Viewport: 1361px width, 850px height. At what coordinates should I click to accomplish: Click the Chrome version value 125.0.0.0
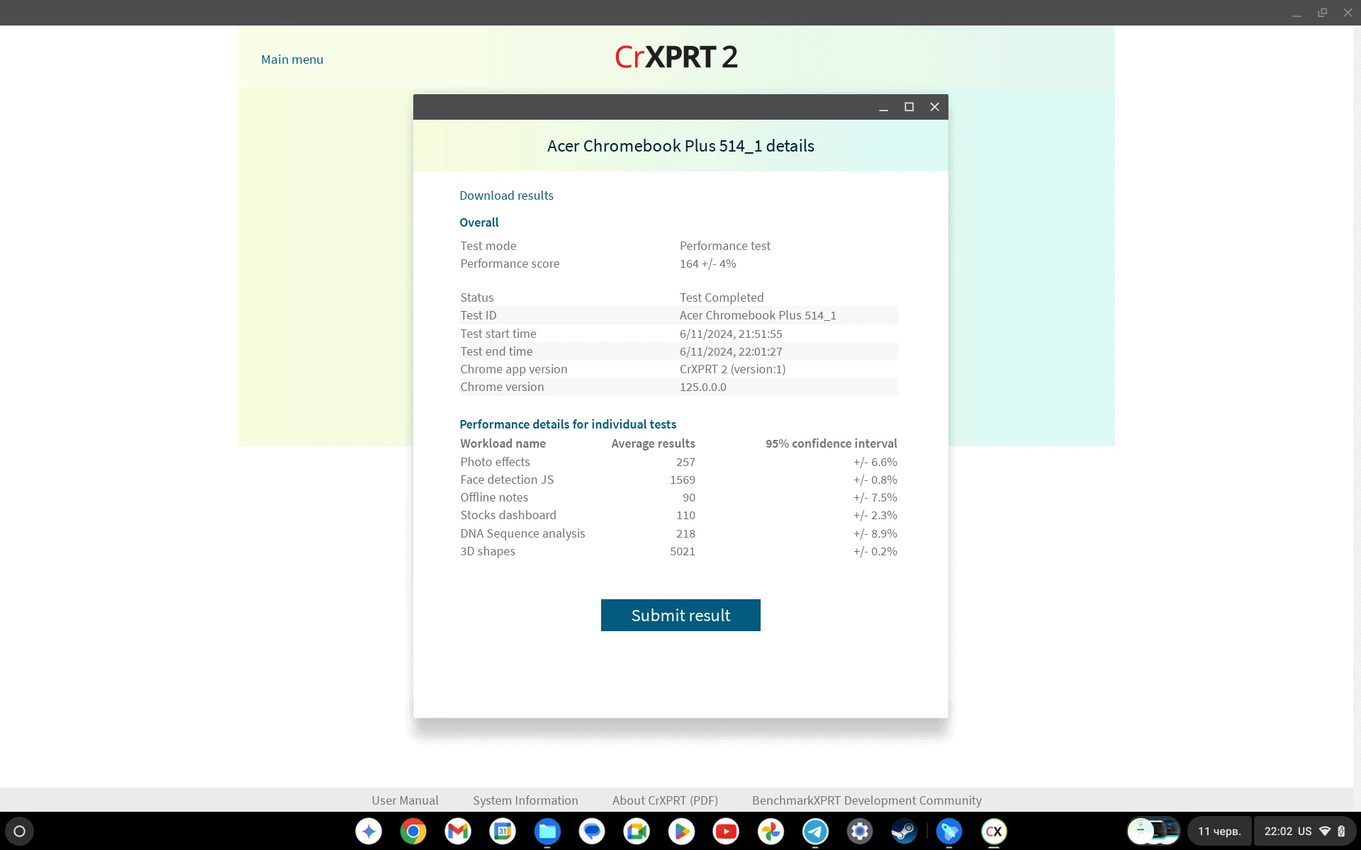click(703, 387)
